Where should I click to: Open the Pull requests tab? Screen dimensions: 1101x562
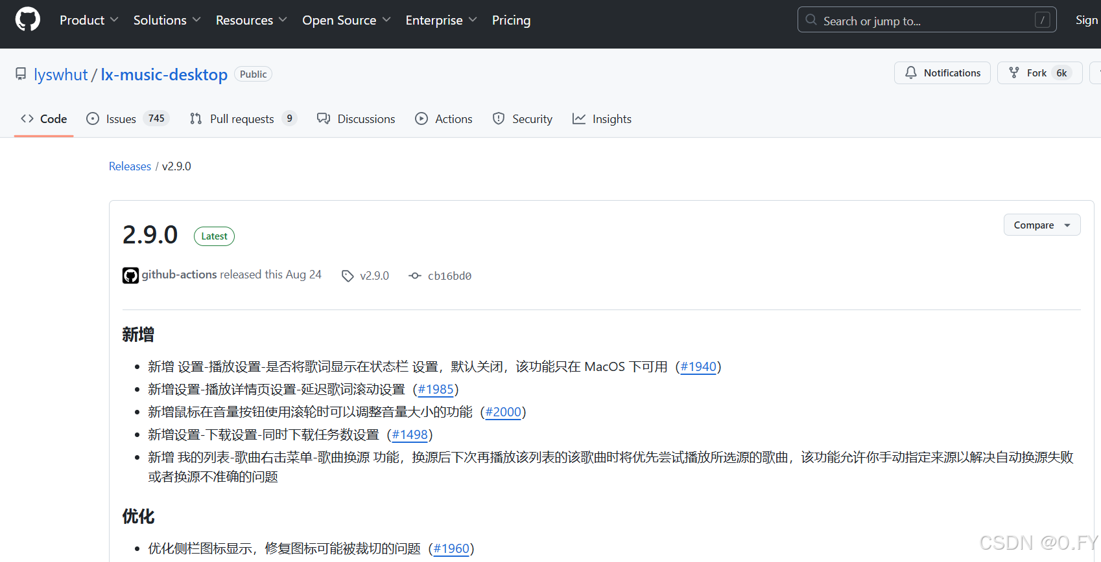tap(243, 118)
